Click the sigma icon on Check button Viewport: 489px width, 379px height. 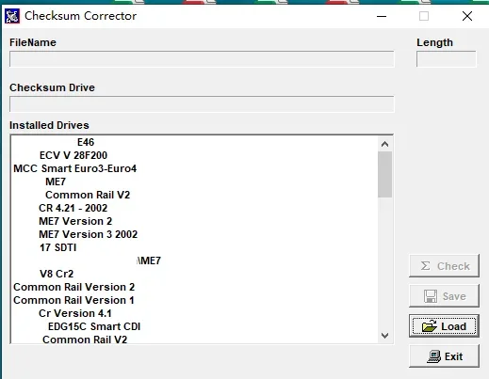point(425,266)
